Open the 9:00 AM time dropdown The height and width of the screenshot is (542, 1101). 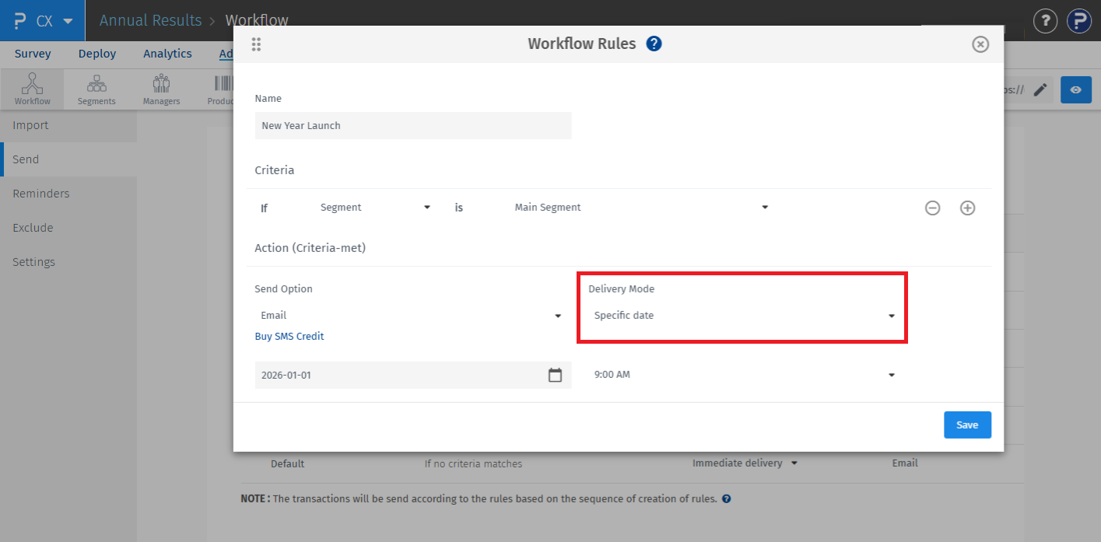(x=891, y=374)
